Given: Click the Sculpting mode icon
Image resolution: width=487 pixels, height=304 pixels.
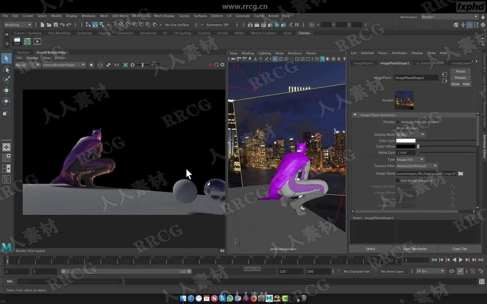Looking at the screenshot, I should coord(84,33).
